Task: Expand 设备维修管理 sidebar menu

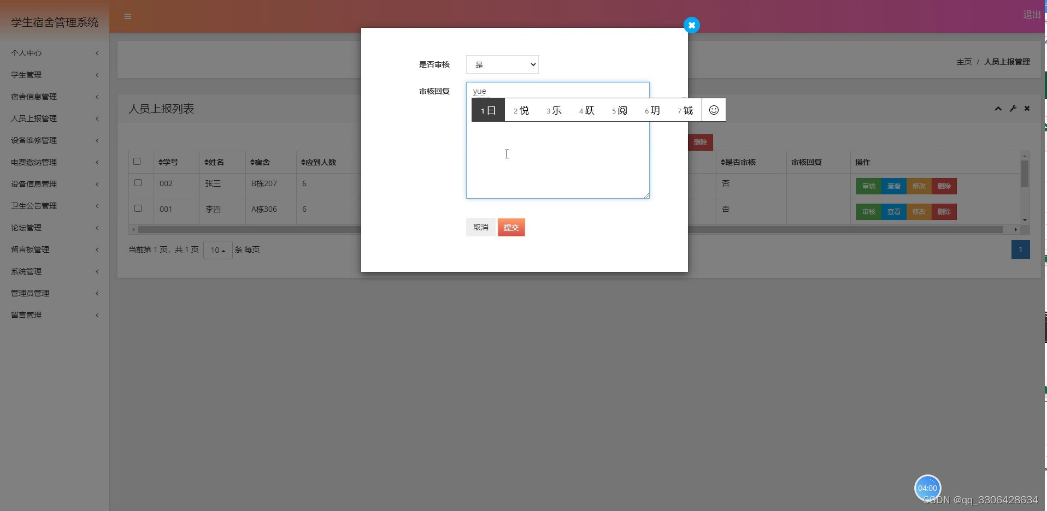Action: [x=55, y=140]
